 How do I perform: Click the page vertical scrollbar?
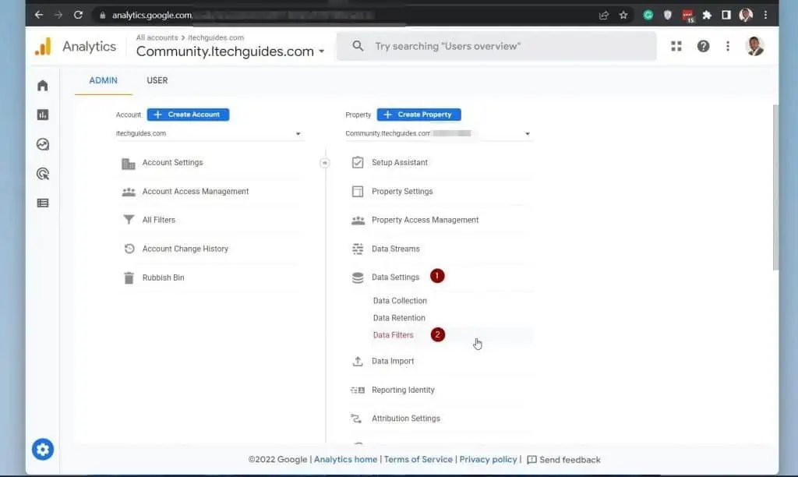click(775, 187)
